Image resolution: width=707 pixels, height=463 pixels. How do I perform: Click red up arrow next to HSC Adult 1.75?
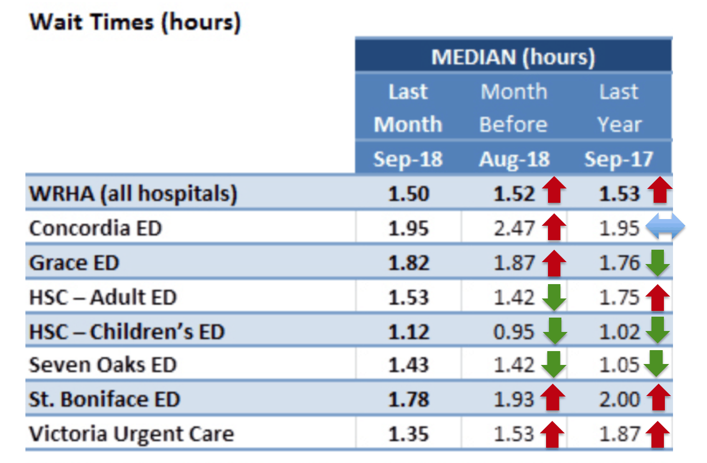[658, 297]
